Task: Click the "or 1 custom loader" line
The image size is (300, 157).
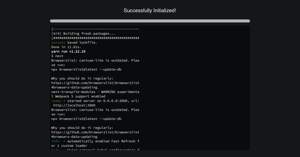Action: pos(69,146)
